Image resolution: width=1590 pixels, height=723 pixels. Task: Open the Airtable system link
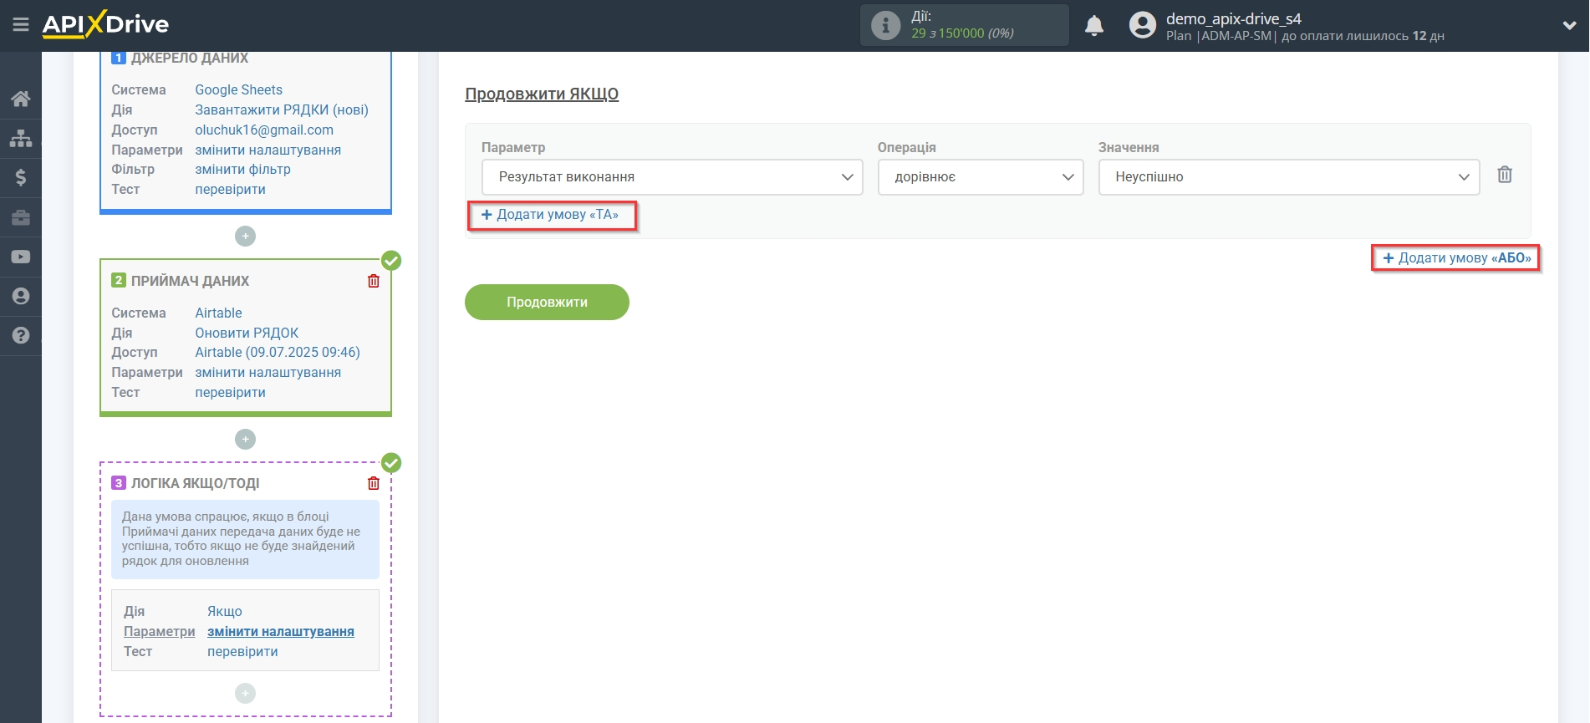tap(218, 313)
